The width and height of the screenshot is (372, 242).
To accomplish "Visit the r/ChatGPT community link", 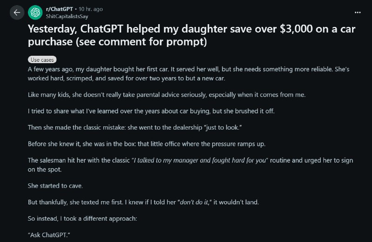I will pyautogui.click(x=60, y=9).
